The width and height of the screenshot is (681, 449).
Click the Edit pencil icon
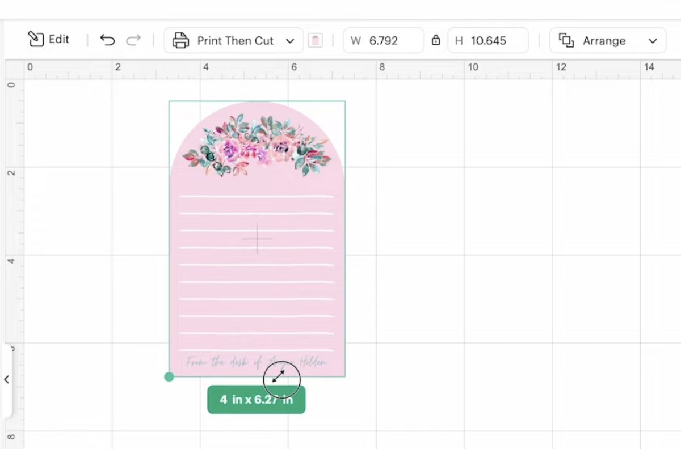point(35,39)
